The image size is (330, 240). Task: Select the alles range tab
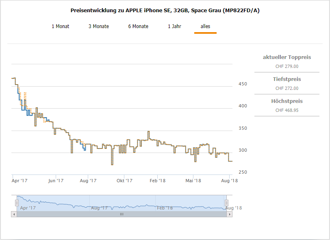(205, 26)
